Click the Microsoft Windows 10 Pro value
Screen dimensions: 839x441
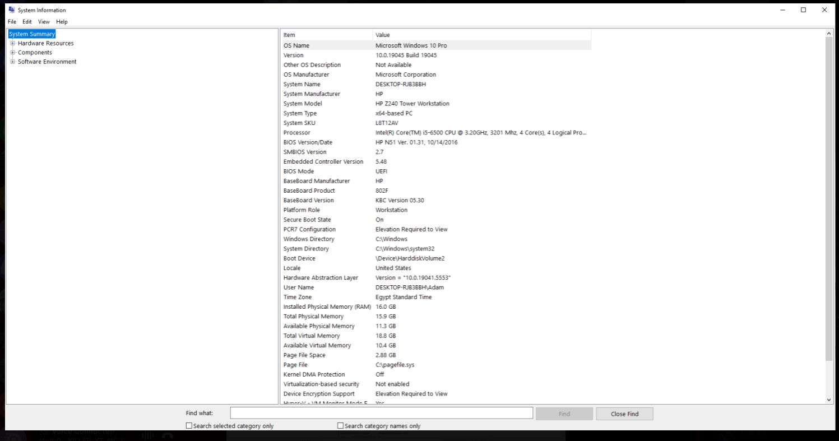click(x=411, y=45)
